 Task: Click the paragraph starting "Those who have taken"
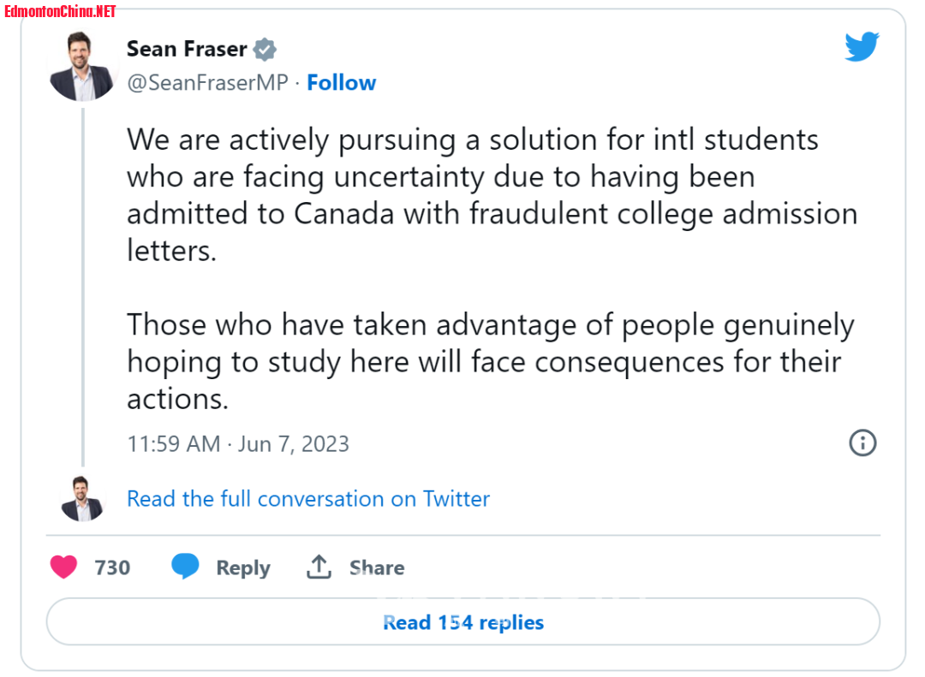pos(490,361)
